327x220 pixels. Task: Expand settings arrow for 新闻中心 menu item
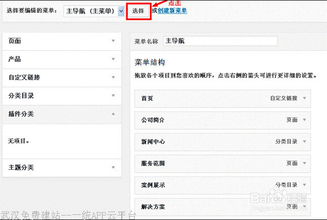pyautogui.click(x=304, y=142)
